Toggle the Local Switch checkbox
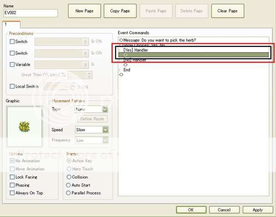This screenshot has height=217, width=276. coord(13,87)
